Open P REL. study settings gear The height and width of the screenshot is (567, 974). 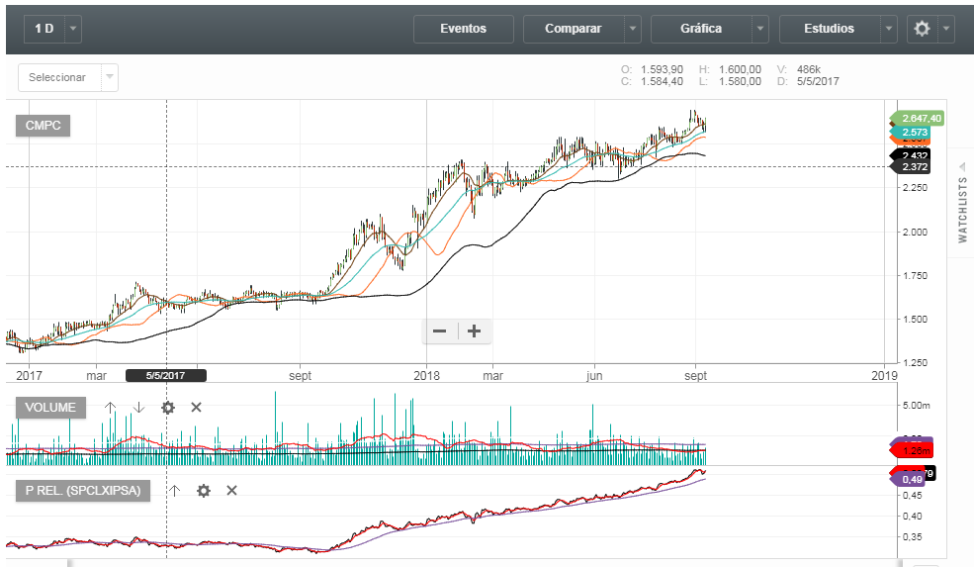203,491
